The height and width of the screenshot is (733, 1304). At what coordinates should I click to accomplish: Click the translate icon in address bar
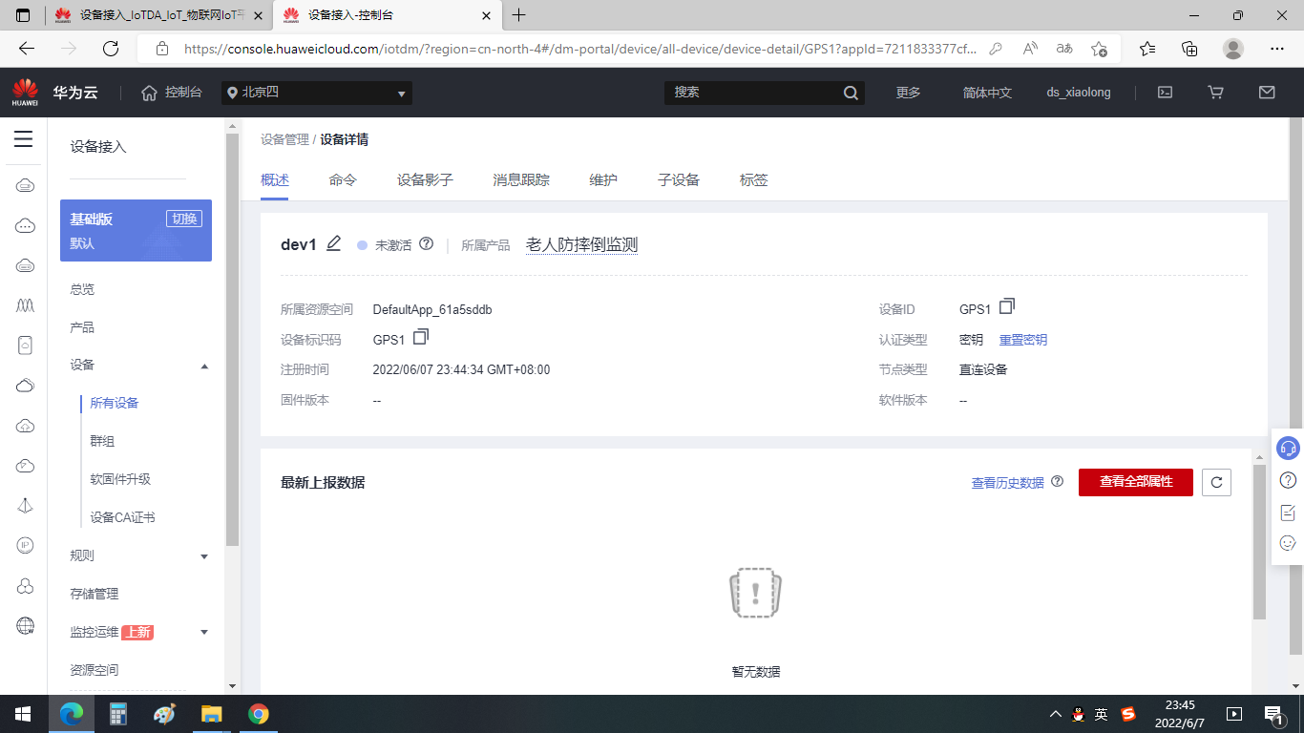[1064, 49]
